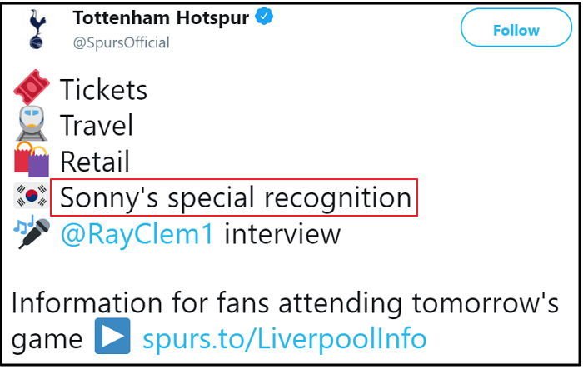Click the train emoji beside Travel
Viewport: 583px width, 369px height.
pos(32,124)
